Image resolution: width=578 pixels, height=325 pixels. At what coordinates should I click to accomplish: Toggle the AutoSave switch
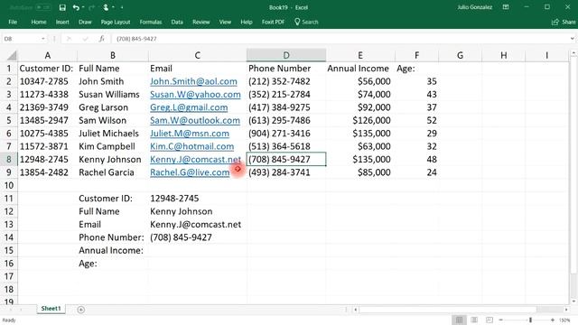[x=43, y=7]
